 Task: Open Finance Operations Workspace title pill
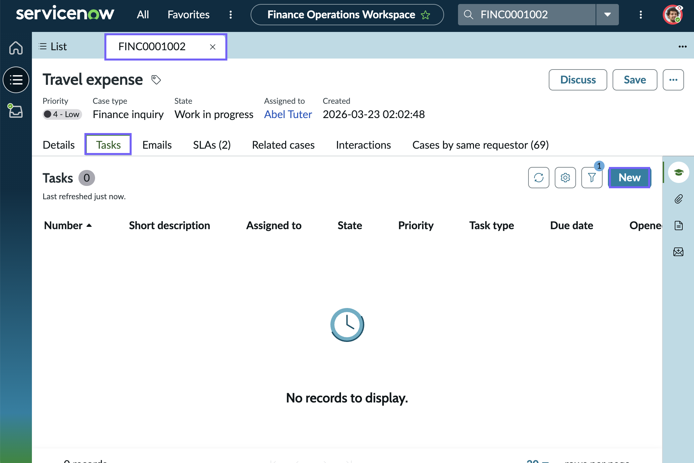click(347, 15)
